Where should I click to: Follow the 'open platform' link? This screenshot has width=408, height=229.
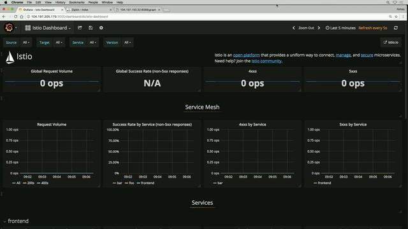tap(247, 55)
